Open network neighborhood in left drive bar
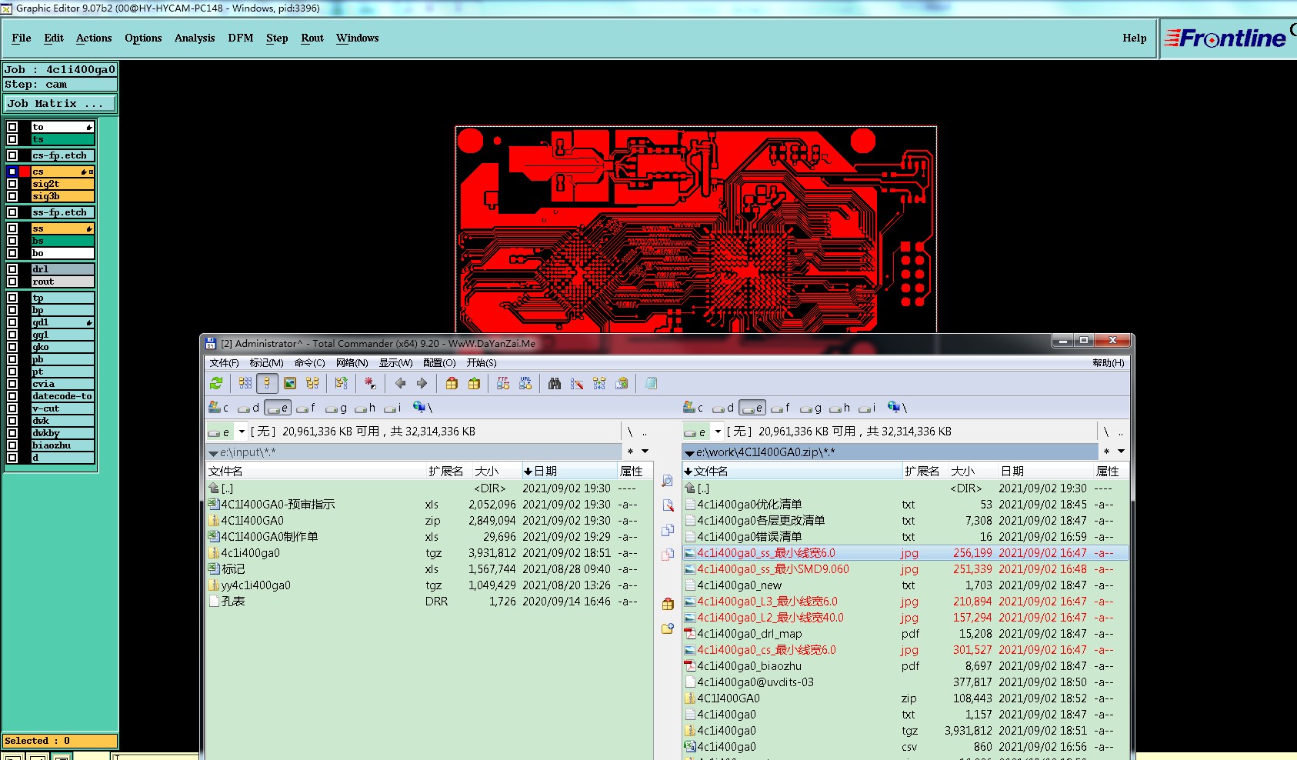 click(423, 408)
